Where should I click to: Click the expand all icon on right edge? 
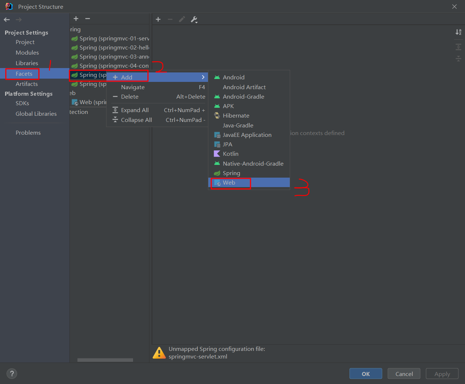pyautogui.click(x=458, y=47)
